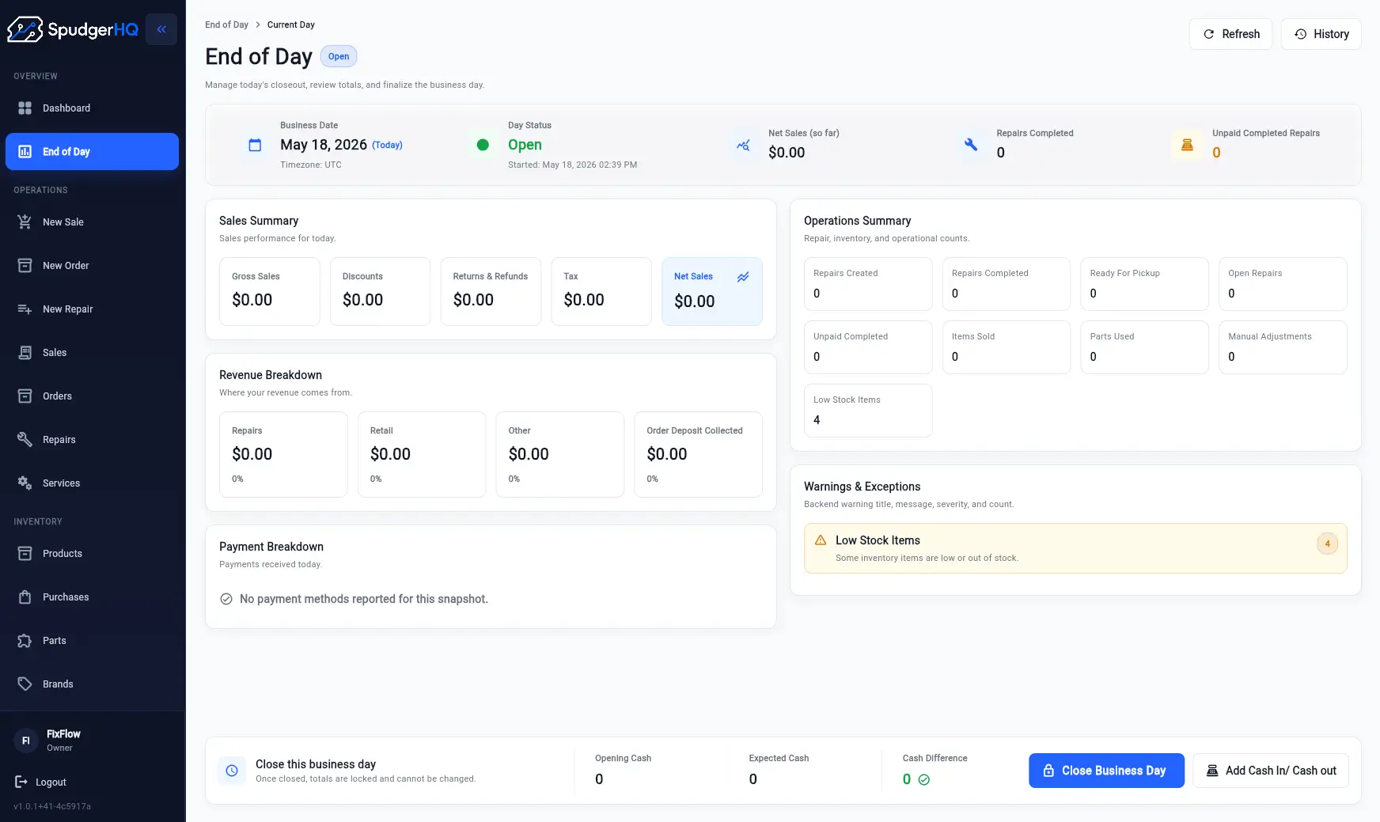The image size is (1380, 822).
Task: Open the History view
Action: coord(1321,34)
